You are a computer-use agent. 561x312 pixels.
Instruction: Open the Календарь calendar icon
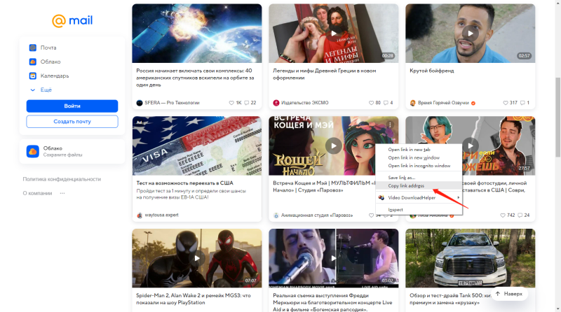coord(32,76)
